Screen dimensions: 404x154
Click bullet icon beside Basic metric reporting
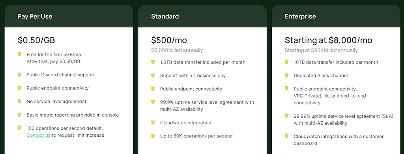pyautogui.click(x=19, y=114)
